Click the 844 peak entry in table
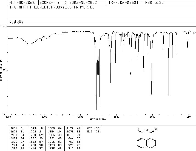Screen dimensions: 196x151 [x=74, y=138]
